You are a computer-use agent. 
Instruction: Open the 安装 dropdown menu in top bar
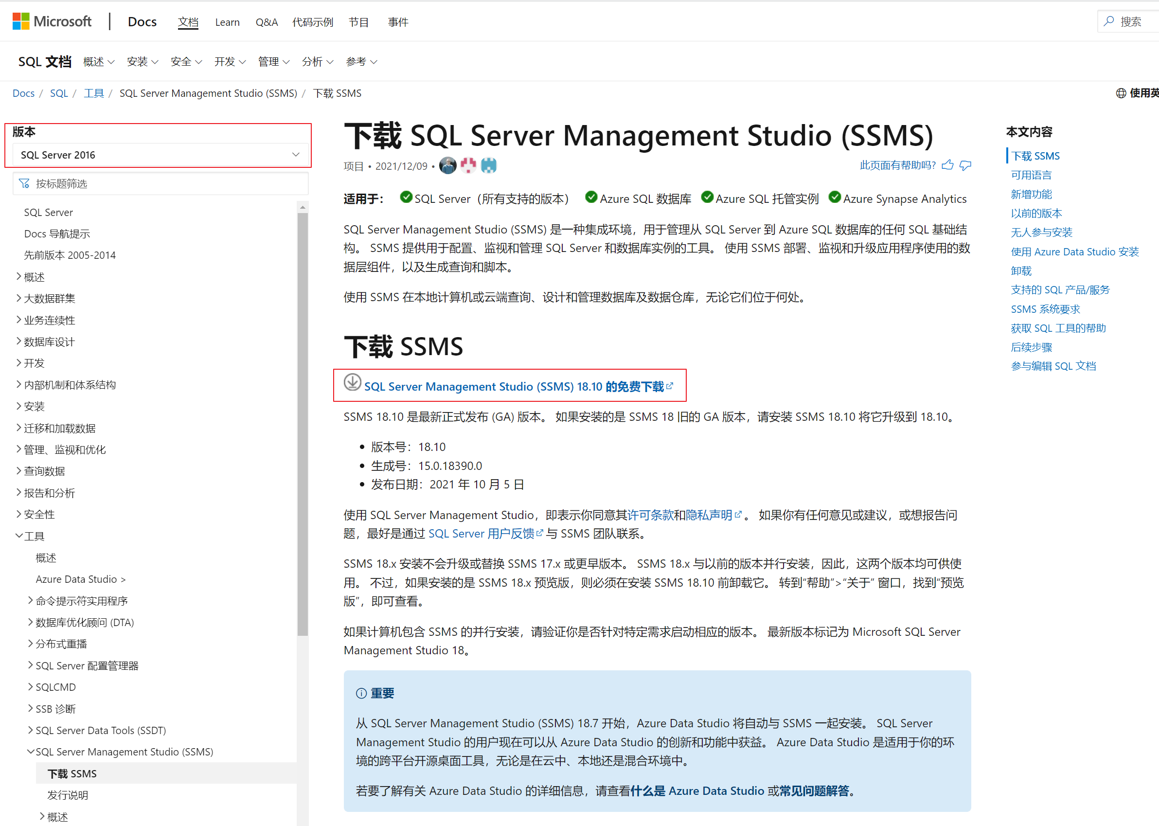[x=143, y=62]
